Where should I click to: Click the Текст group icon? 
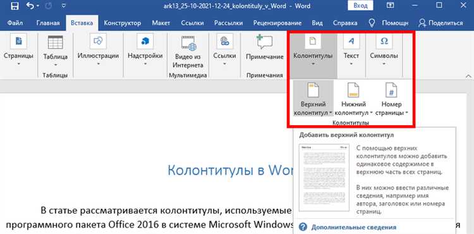pyautogui.click(x=351, y=41)
